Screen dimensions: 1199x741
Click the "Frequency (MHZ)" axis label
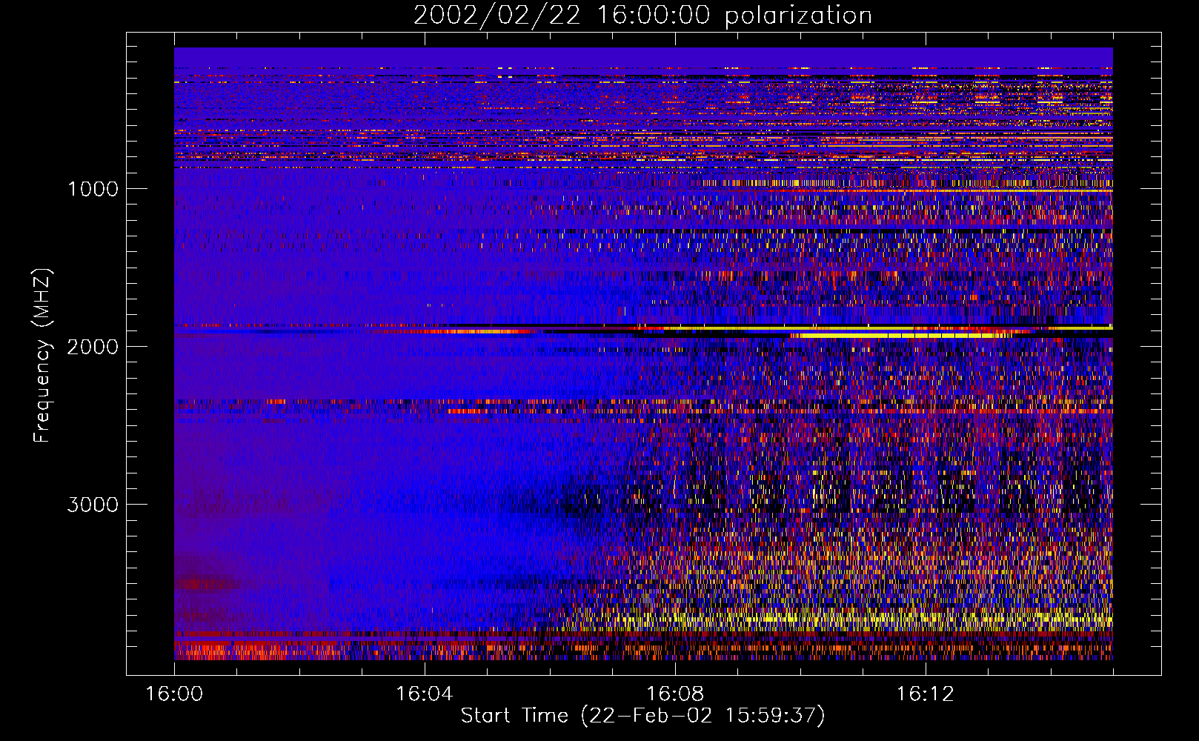[42, 356]
